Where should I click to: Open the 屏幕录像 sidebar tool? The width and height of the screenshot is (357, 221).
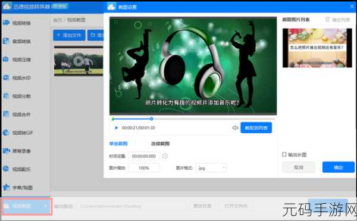[x=17, y=151]
